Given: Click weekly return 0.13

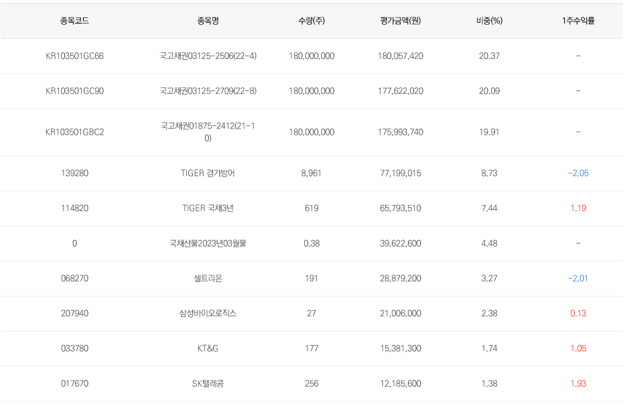Looking at the screenshot, I should pos(578,314).
